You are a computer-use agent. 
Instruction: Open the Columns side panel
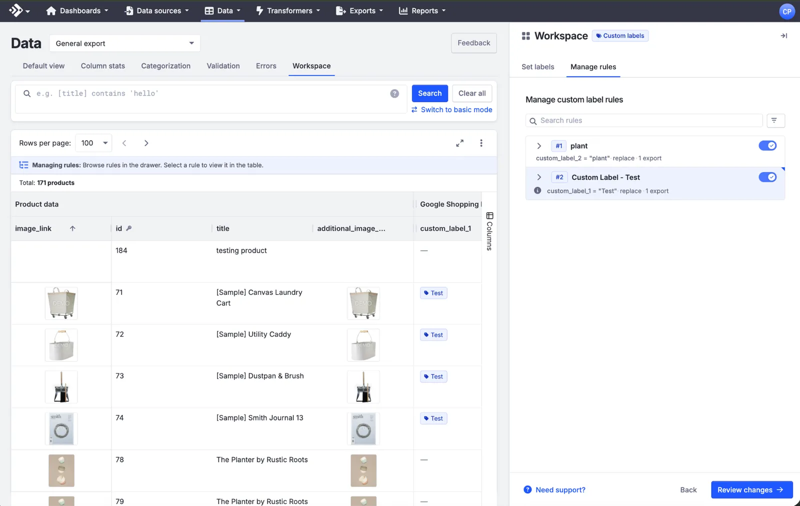coord(489,231)
